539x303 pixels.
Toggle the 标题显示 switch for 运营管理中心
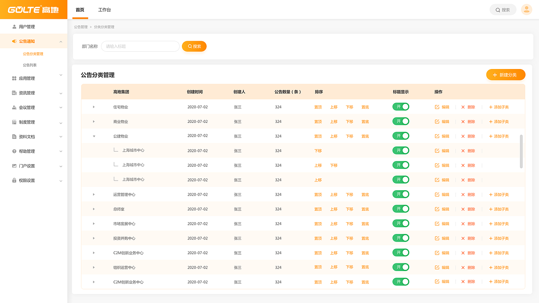pyautogui.click(x=401, y=194)
